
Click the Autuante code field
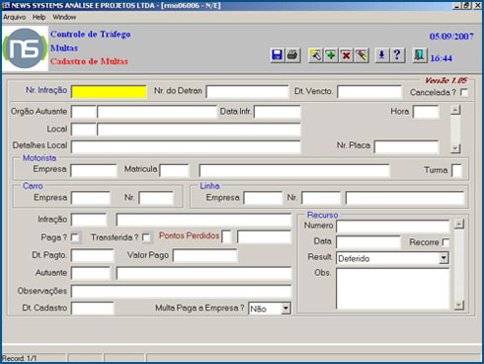click(91, 273)
